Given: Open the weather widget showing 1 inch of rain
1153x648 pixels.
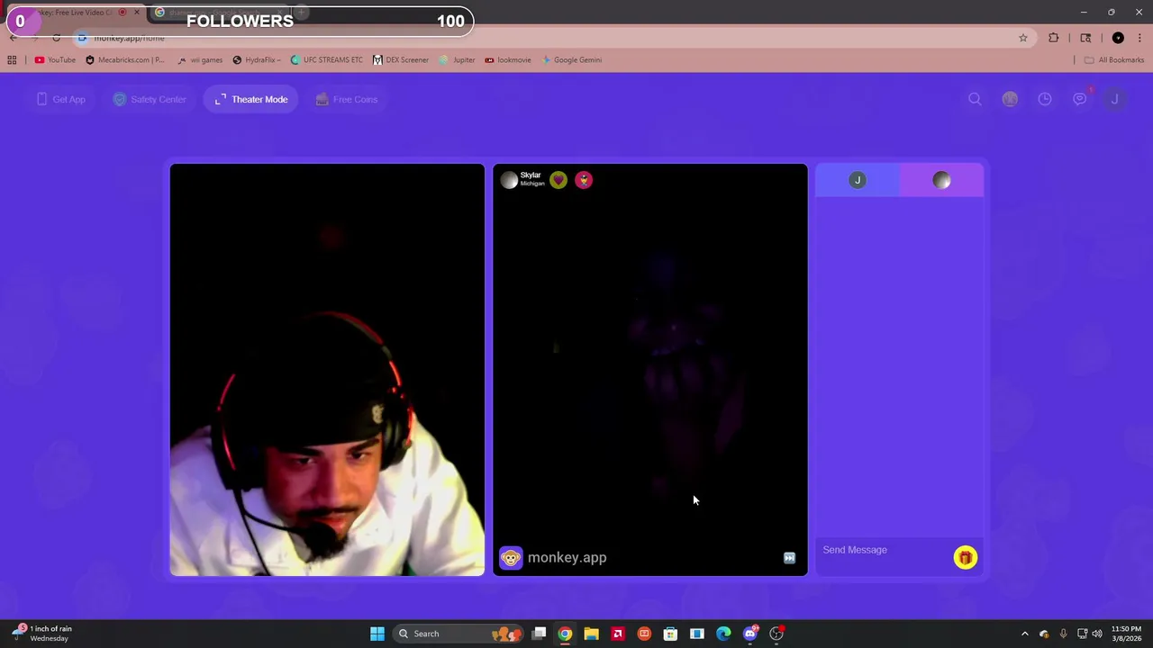Looking at the screenshot, I should pyautogui.click(x=43, y=634).
